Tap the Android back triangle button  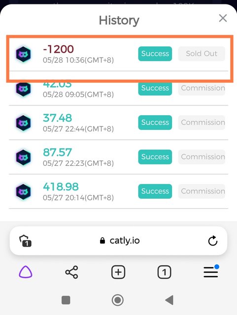pyautogui.click(x=169, y=300)
